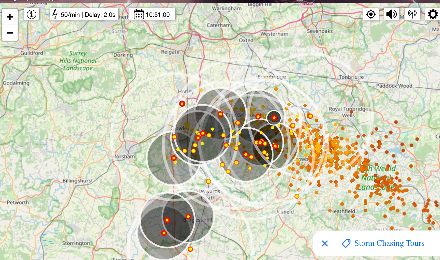Click the red strike marker near Horley
440x260 pixels.
pos(182,104)
